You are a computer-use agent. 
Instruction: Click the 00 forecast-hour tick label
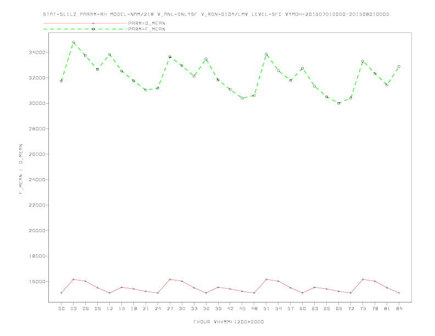click(62, 309)
